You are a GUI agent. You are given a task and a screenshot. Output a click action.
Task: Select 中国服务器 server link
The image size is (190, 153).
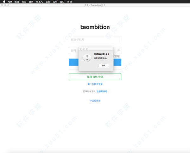tap(95, 101)
